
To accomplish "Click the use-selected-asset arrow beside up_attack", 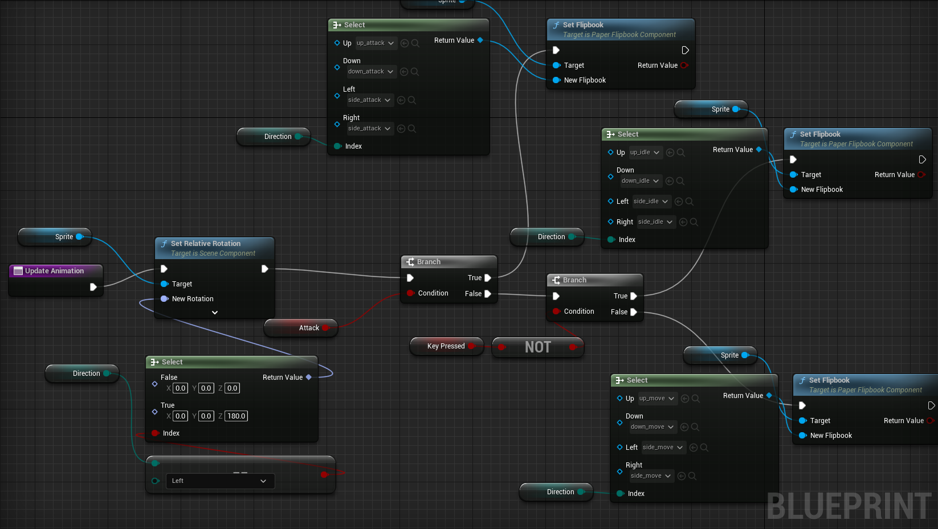I will point(405,43).
